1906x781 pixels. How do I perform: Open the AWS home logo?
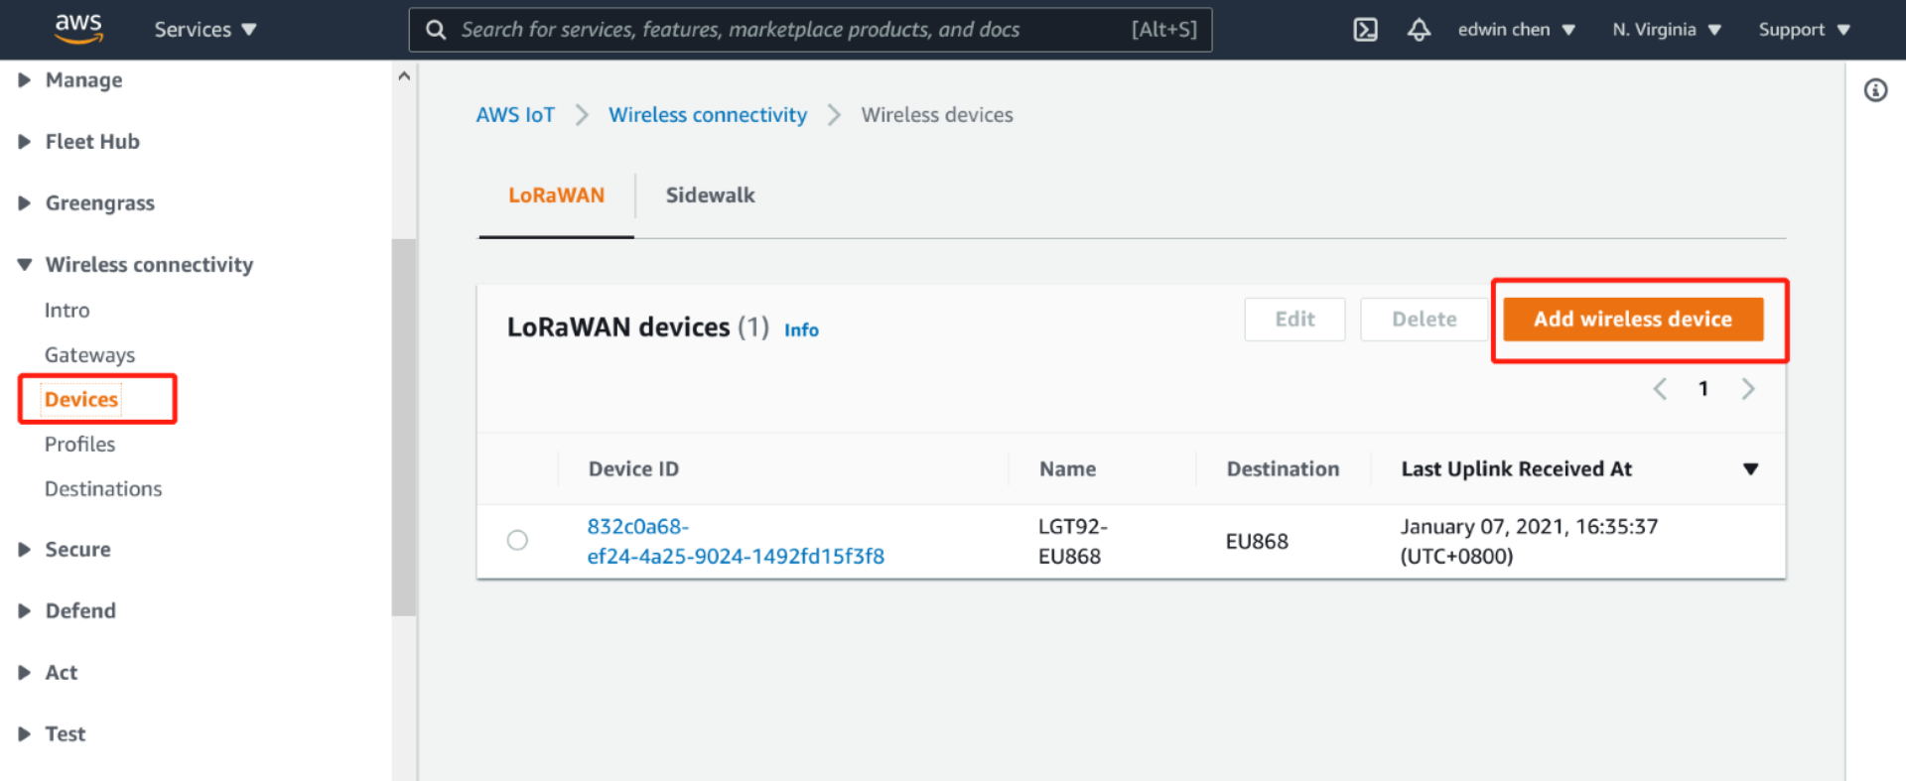click(x=78, y=29)
